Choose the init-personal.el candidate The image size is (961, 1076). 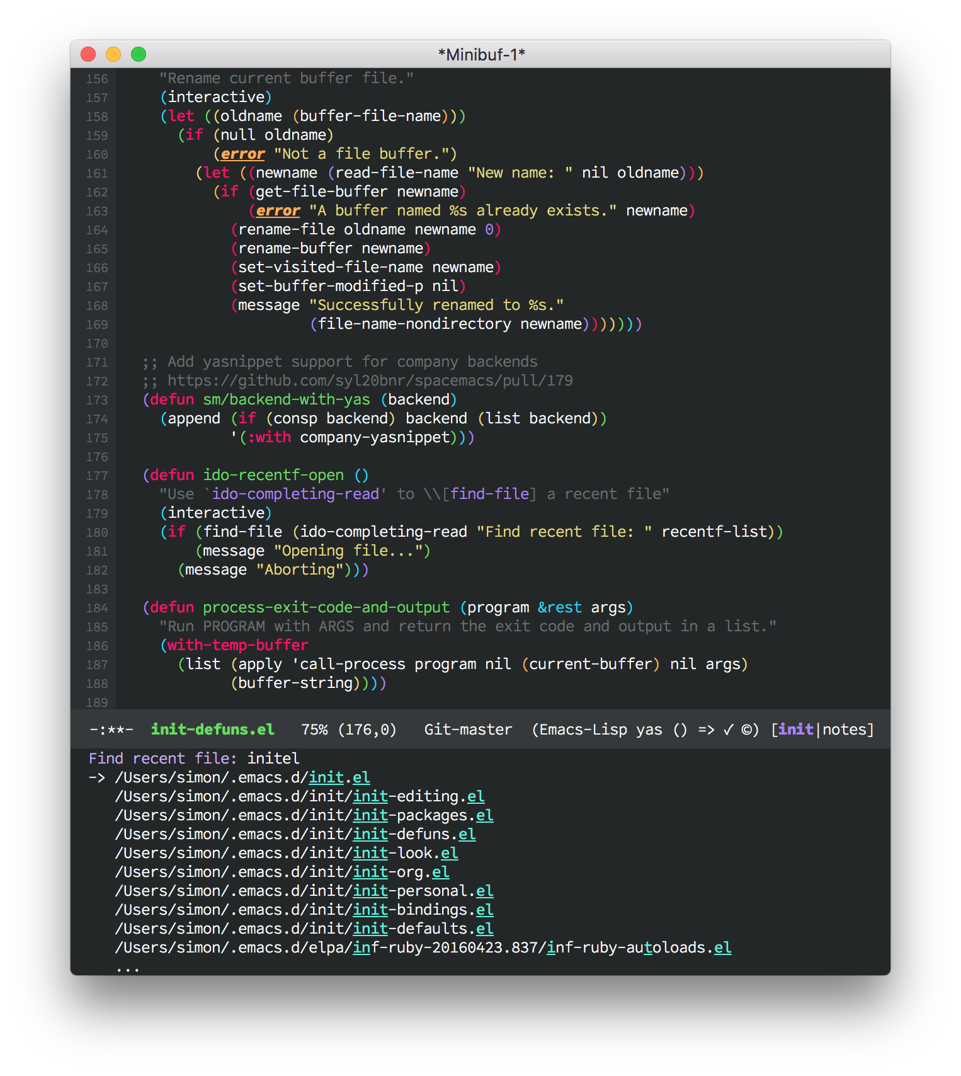tap(304, 891)
